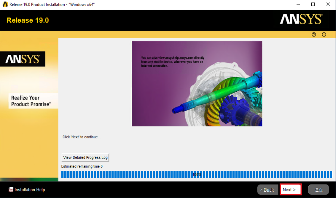Image resolution: width=336 pixels, height=198 pixels.
Task: Maximize the installer window
Action: (x=313, y=4)
